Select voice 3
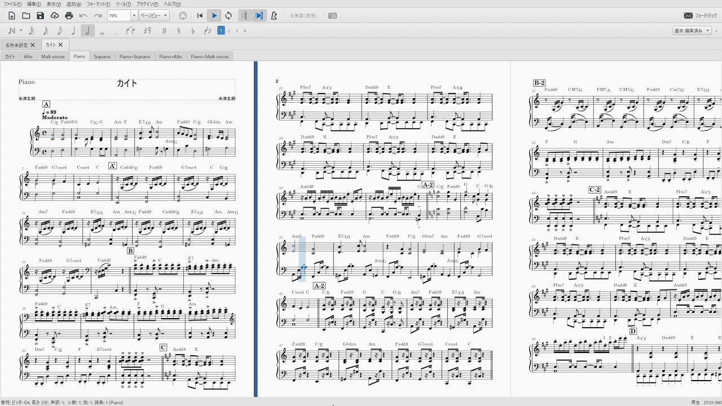 pyautogui.click(x=237, y=31)
